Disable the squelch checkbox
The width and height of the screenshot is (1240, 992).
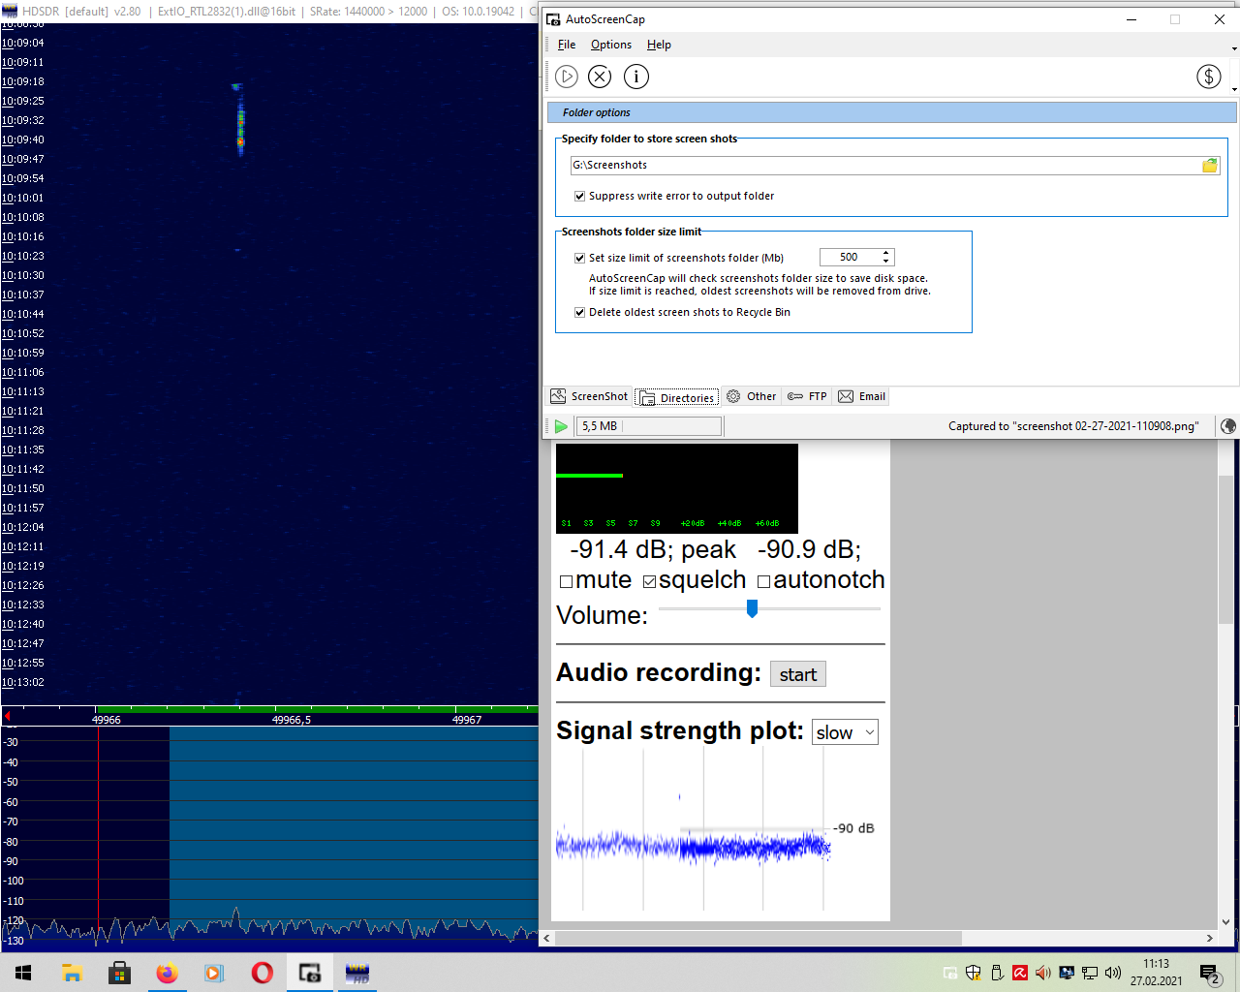(650, 581)
